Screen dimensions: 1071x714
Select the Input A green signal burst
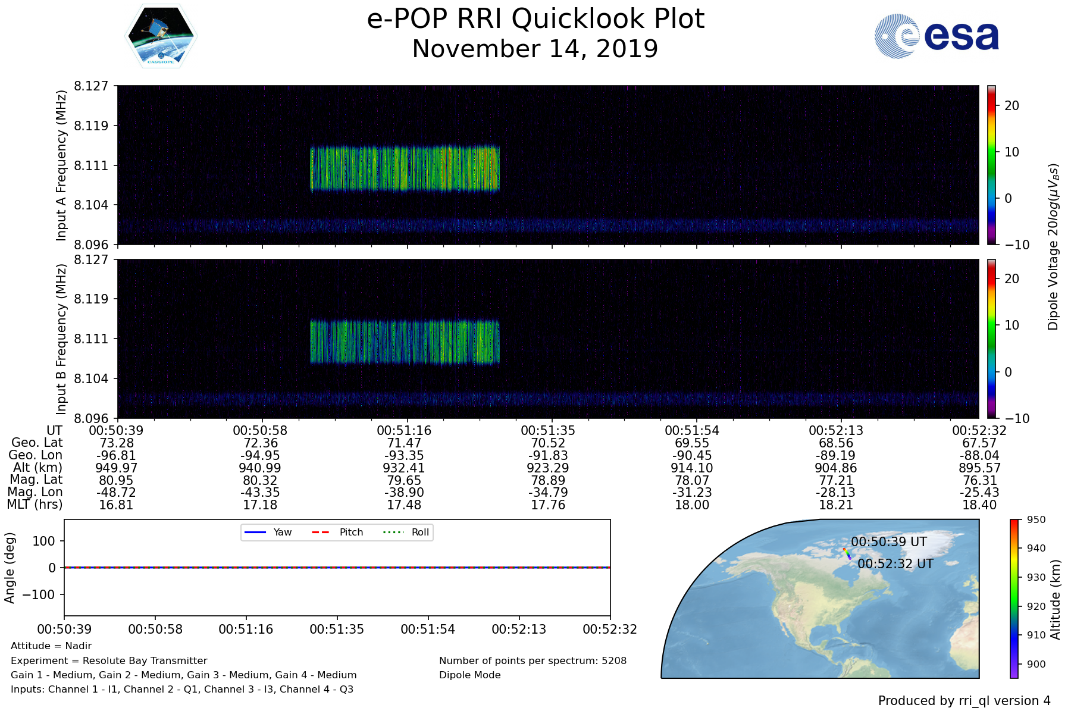point(405,168)
